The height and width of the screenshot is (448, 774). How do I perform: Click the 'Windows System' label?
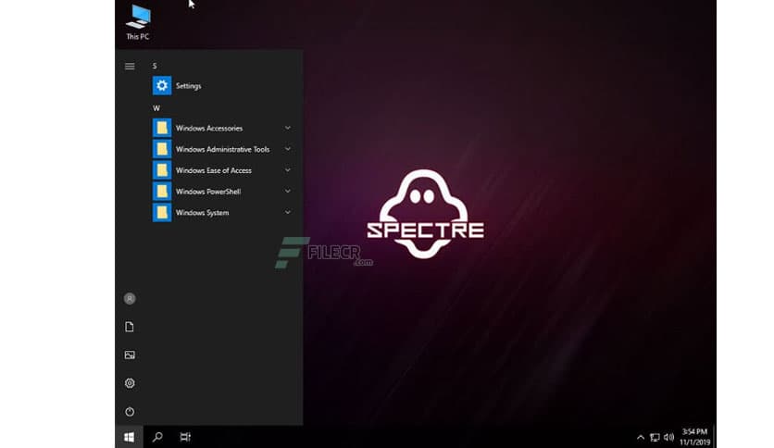pyautogui.click(x=203, y=213)
